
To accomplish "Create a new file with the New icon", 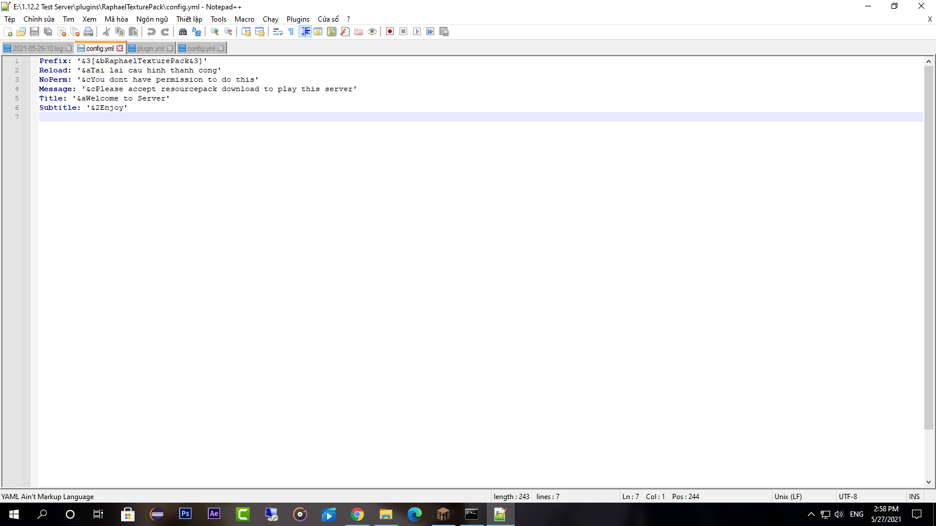I will (x=8, y=32).
